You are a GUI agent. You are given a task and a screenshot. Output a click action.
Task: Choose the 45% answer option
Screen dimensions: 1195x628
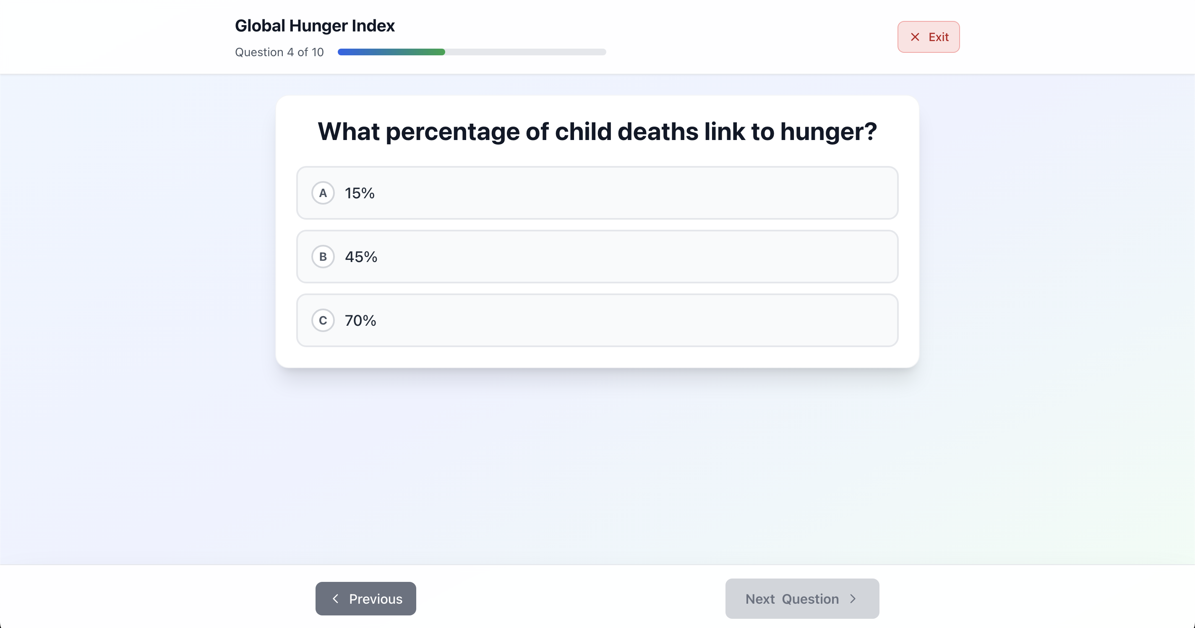597,256
